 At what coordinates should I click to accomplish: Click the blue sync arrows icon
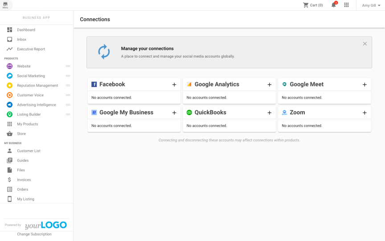pyautogui.click(x=104, y=52)
